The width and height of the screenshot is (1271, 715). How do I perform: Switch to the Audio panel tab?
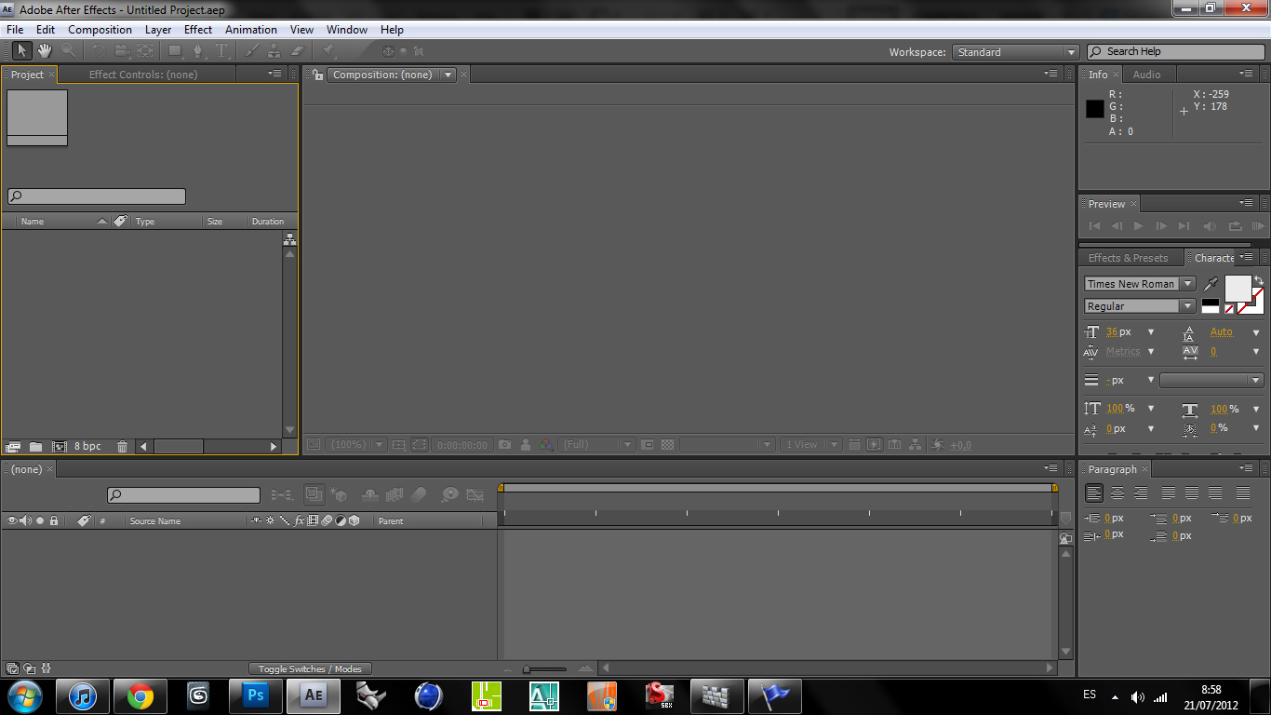point(1146,74)
